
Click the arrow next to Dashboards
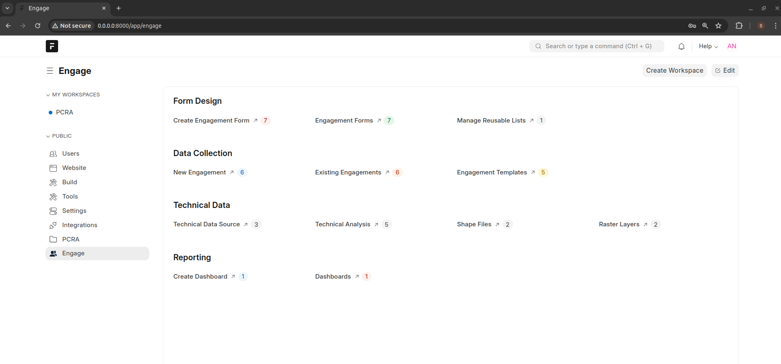click(357, 277)
